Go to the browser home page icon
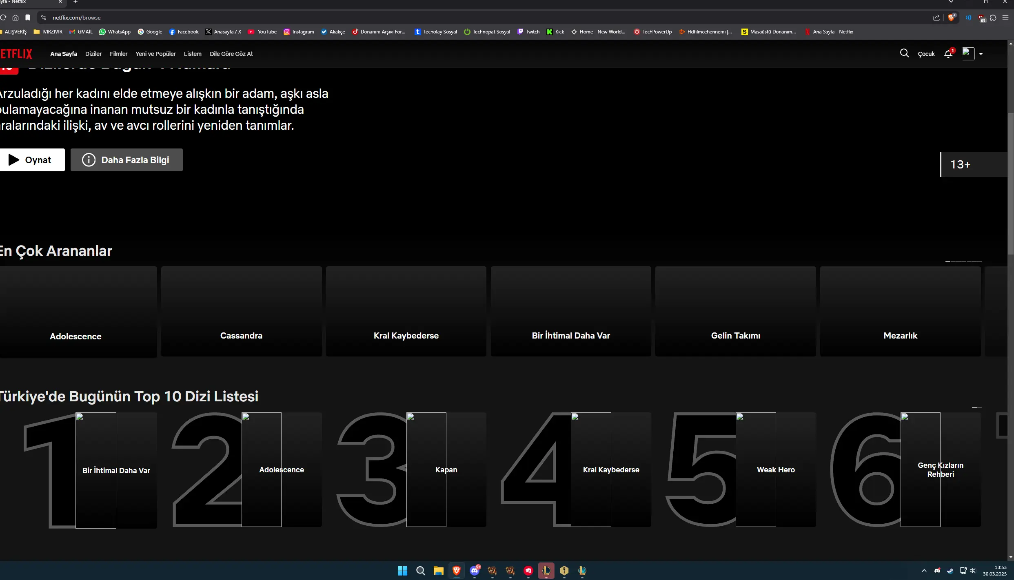The image size is (1014, 580). (x=16, y=18)
